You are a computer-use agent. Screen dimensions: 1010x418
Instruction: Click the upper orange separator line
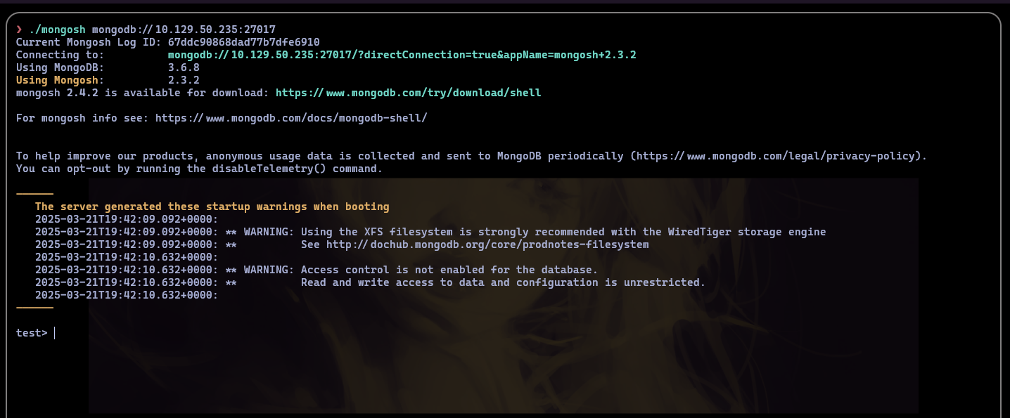pos(34,193)
